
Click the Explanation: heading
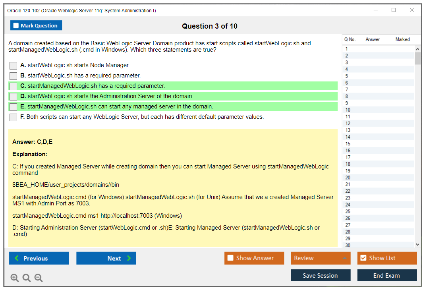(x=30, y=154)
